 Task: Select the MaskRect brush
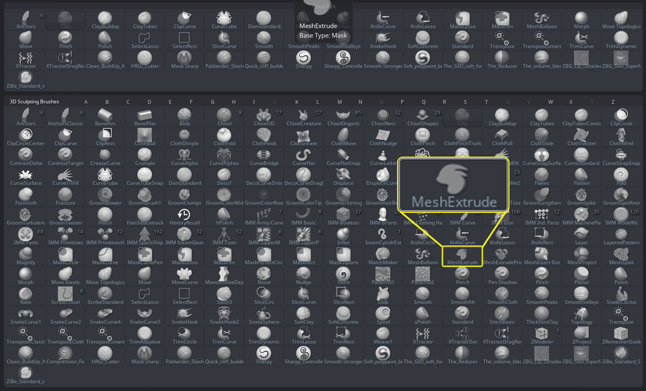tap(304, 257)
